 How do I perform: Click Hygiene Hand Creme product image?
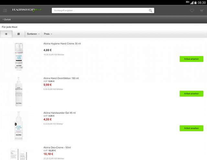point(19,56)
